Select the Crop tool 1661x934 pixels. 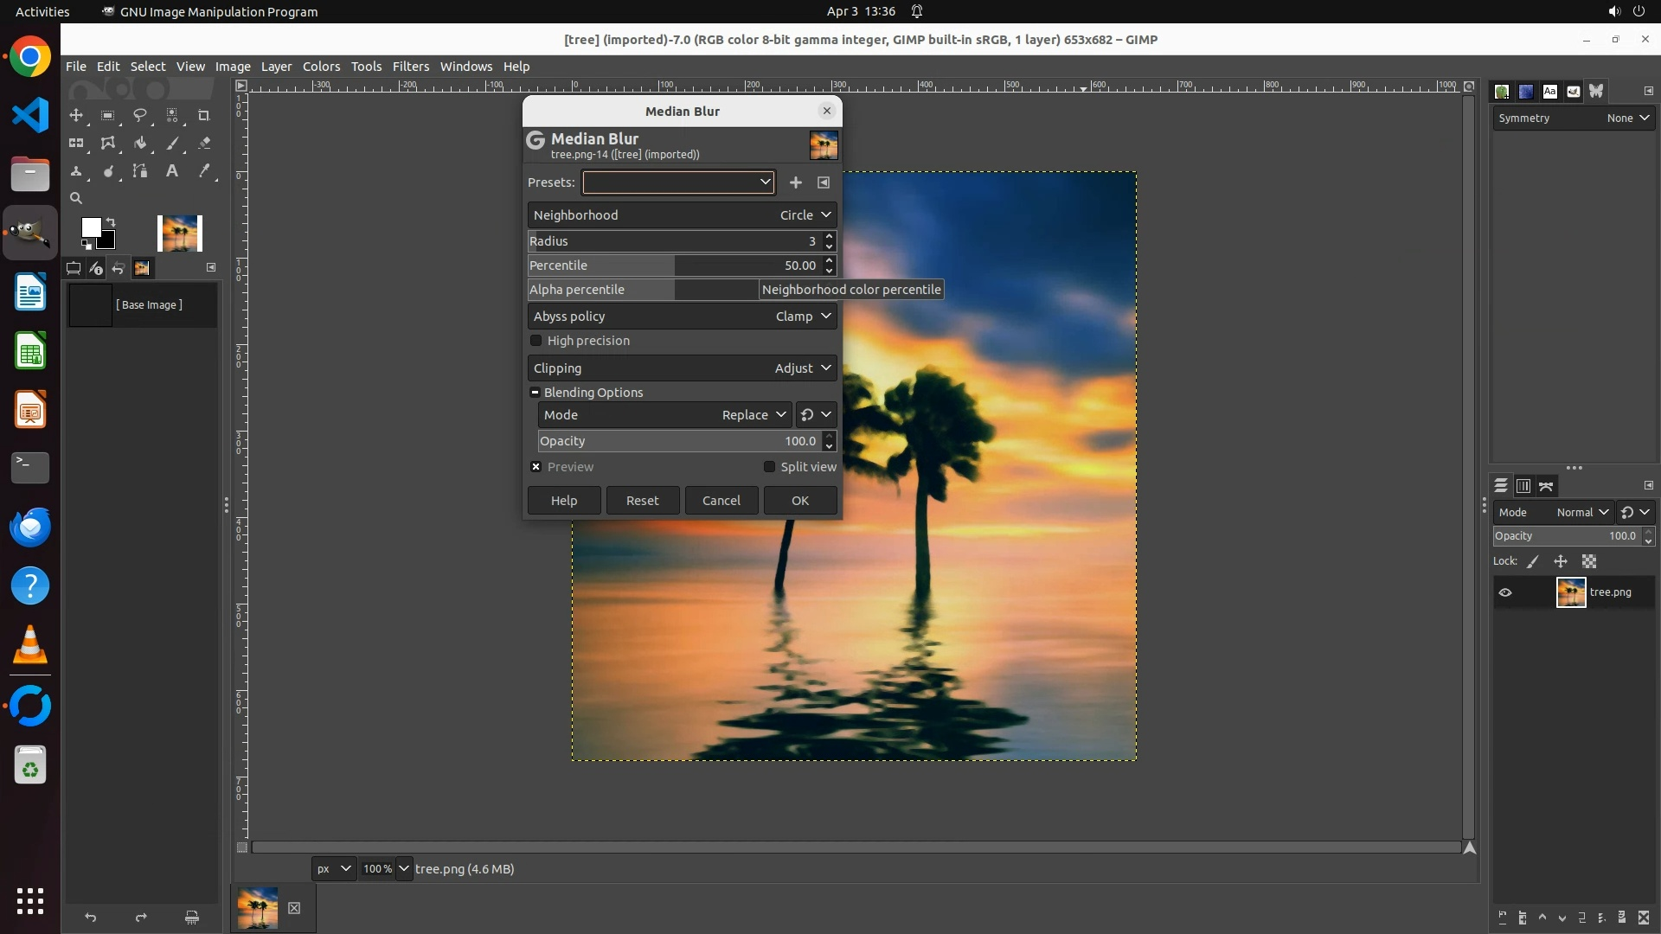tap(204, 115)
